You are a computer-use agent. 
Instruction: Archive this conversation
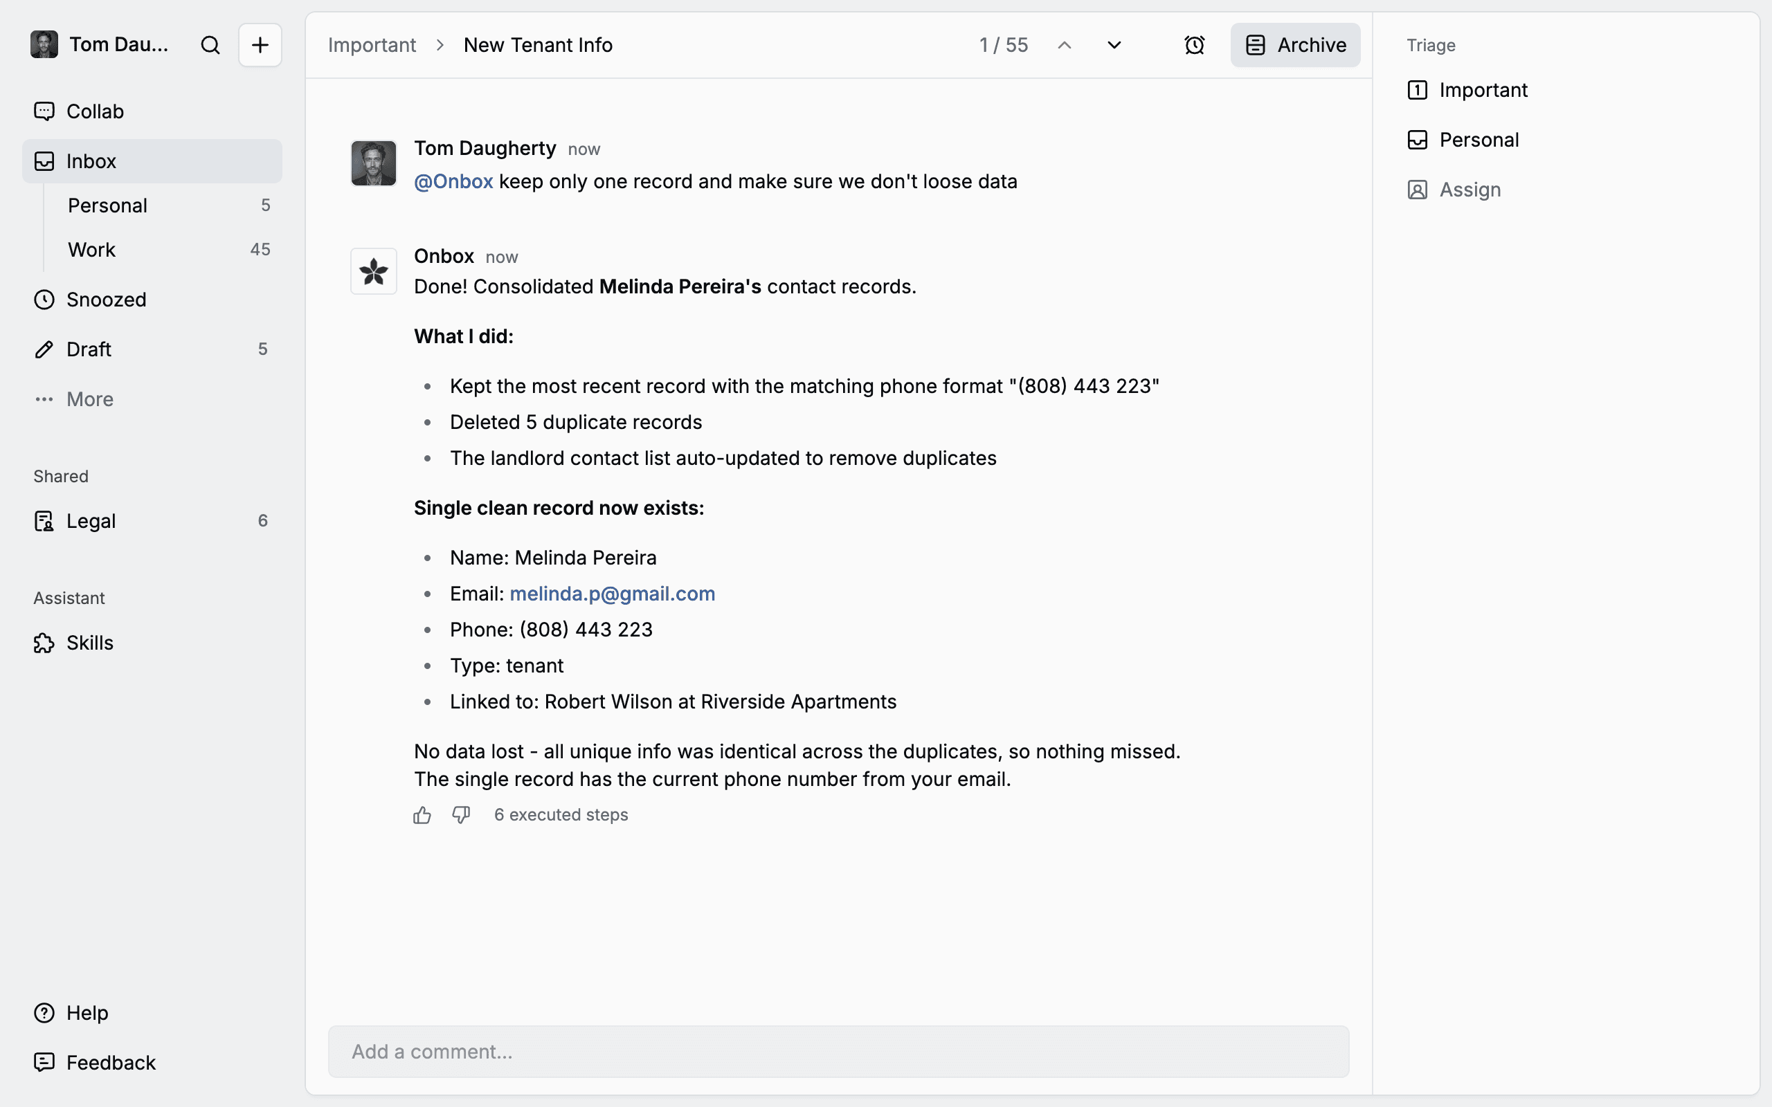click(x=1295, y=46)
